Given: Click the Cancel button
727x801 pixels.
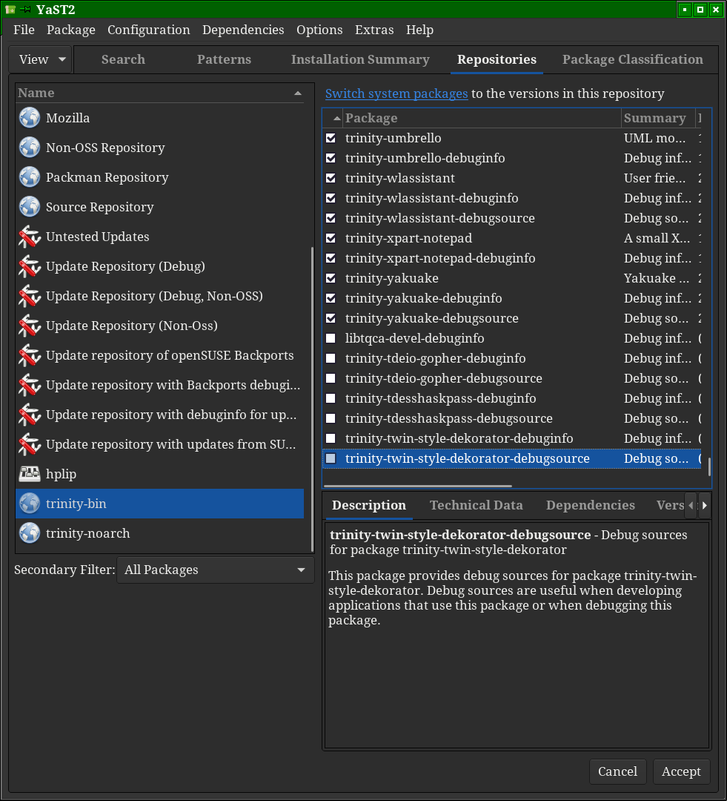Looking at the screenshot, I should [618, 771].
